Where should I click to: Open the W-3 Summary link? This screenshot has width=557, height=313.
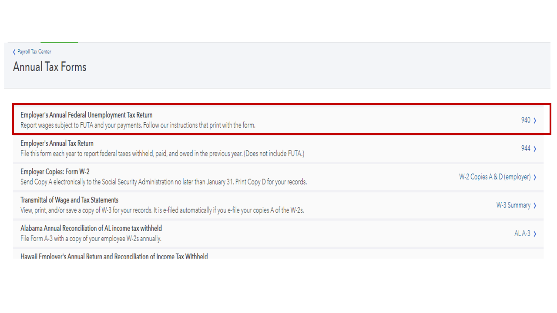[513, 205]
